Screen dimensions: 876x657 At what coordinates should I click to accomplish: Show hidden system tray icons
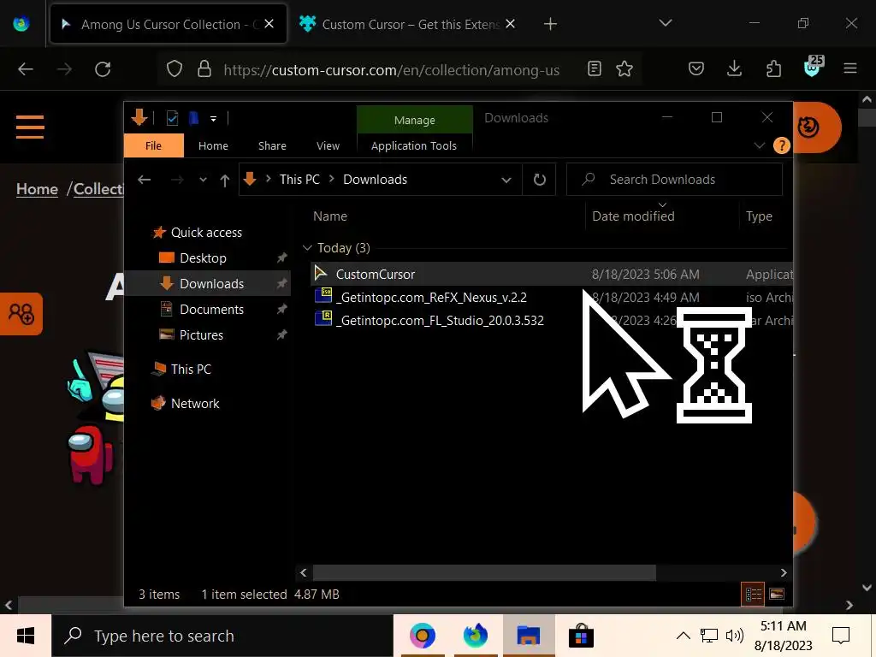[683, 636]
